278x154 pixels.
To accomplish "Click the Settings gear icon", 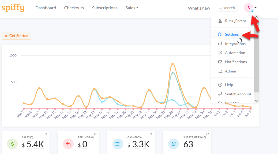I will click(x=220, y=34).
